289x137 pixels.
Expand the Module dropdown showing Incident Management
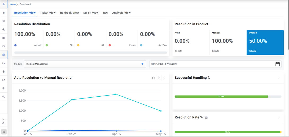(85, 64)
